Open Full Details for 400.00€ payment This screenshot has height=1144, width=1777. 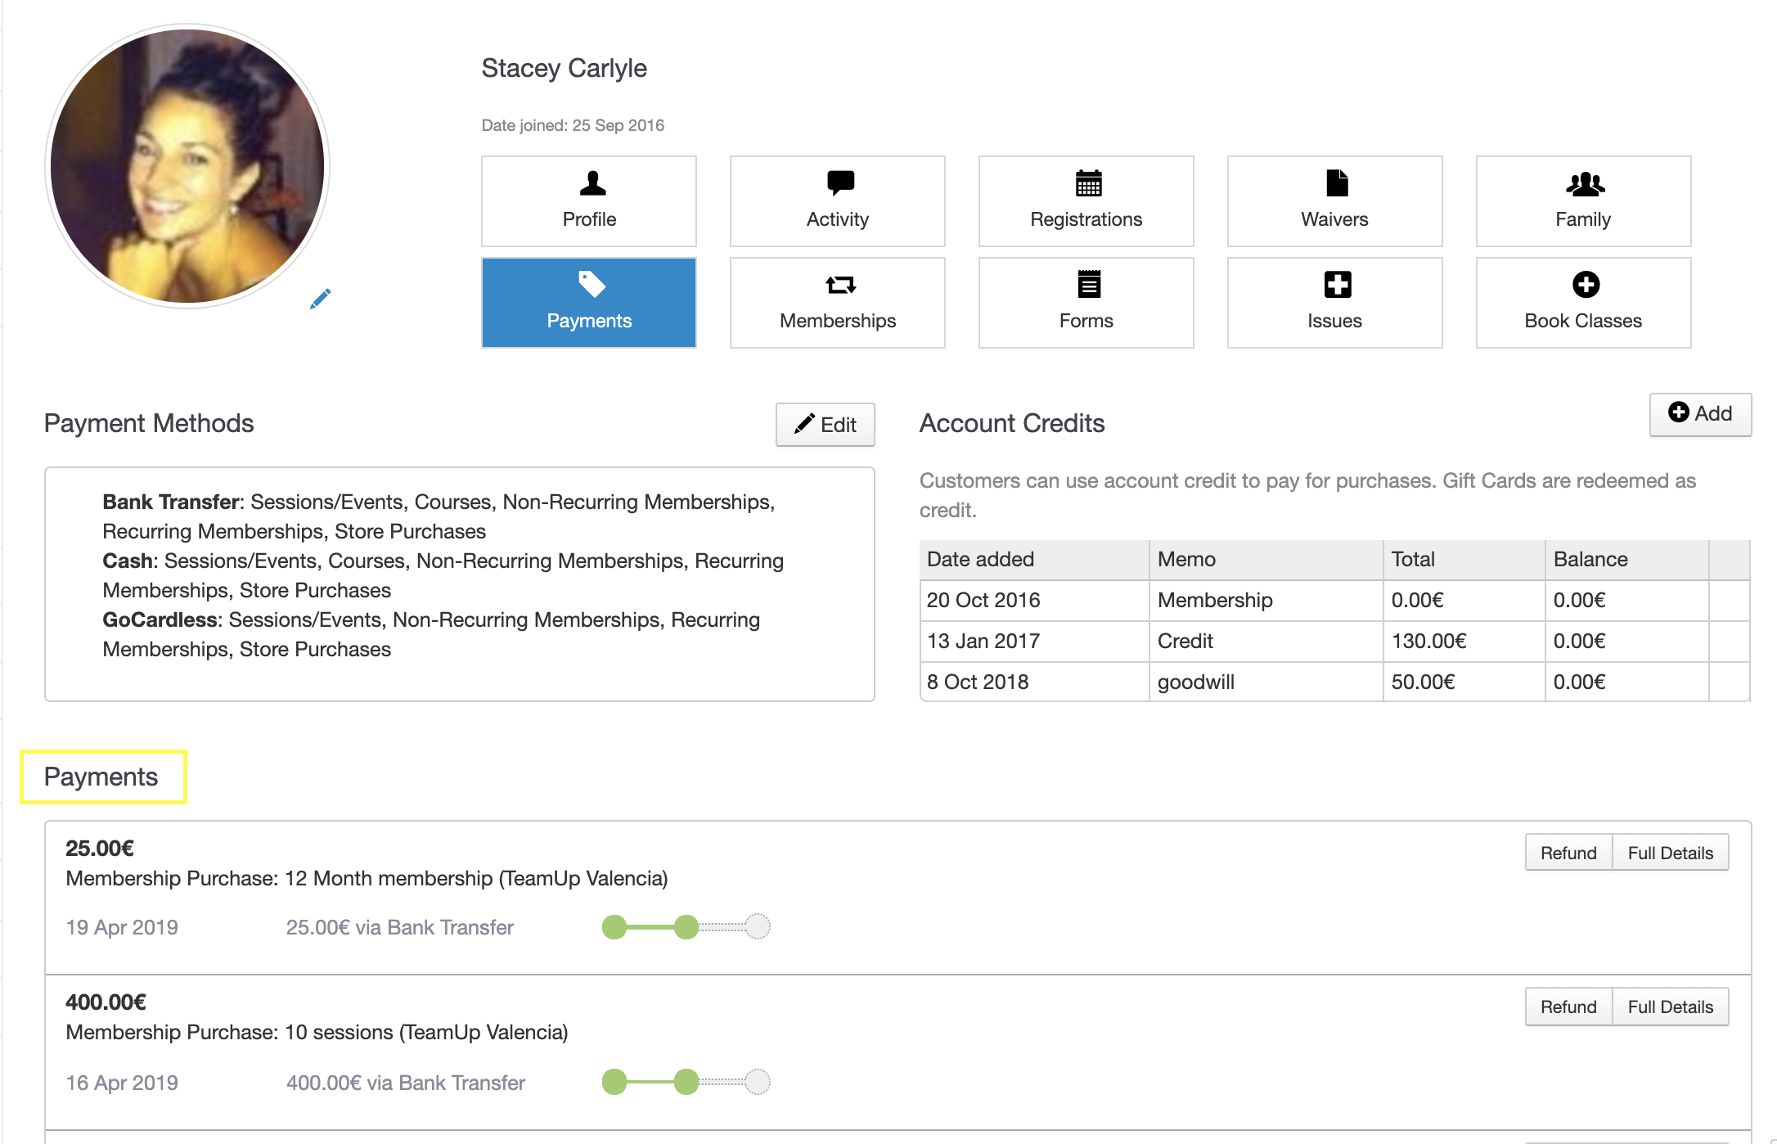[x=1670, y=1007]
